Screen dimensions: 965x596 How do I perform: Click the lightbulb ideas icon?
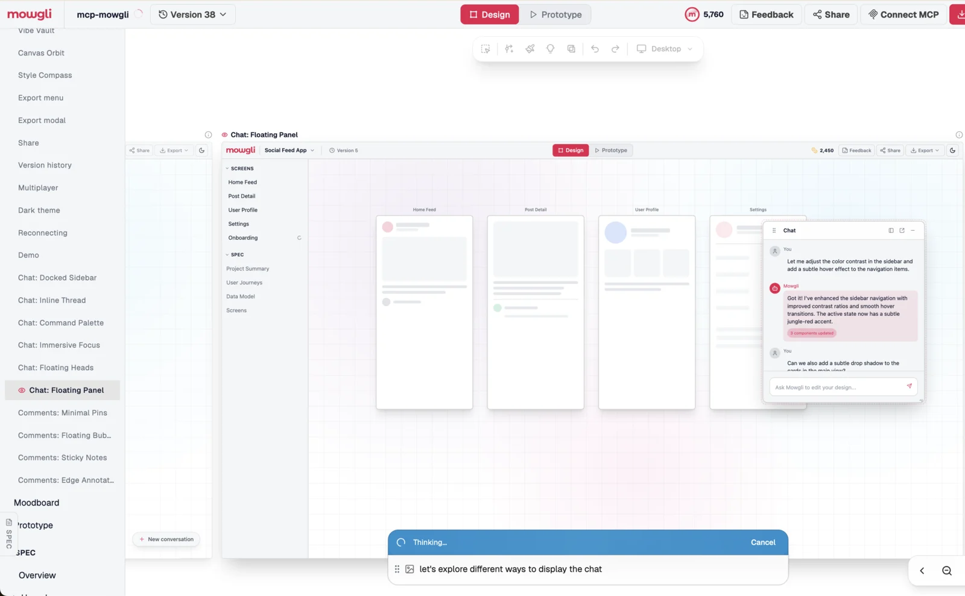click(551, 49)
